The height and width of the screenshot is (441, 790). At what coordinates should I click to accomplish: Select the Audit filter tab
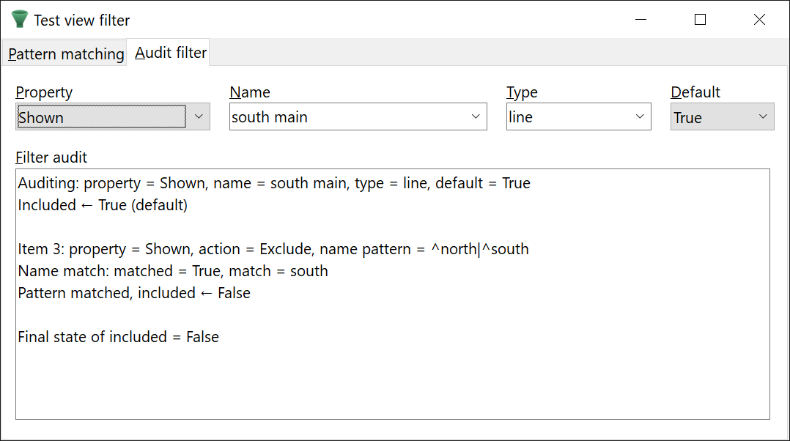[x=171, y=53]
